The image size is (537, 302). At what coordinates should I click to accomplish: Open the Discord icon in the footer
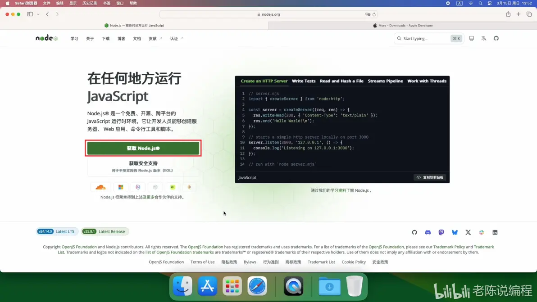[428, 232]
